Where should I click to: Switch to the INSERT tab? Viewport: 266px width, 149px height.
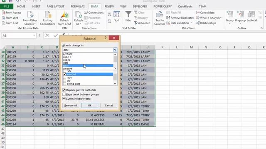tap(36, 7)
